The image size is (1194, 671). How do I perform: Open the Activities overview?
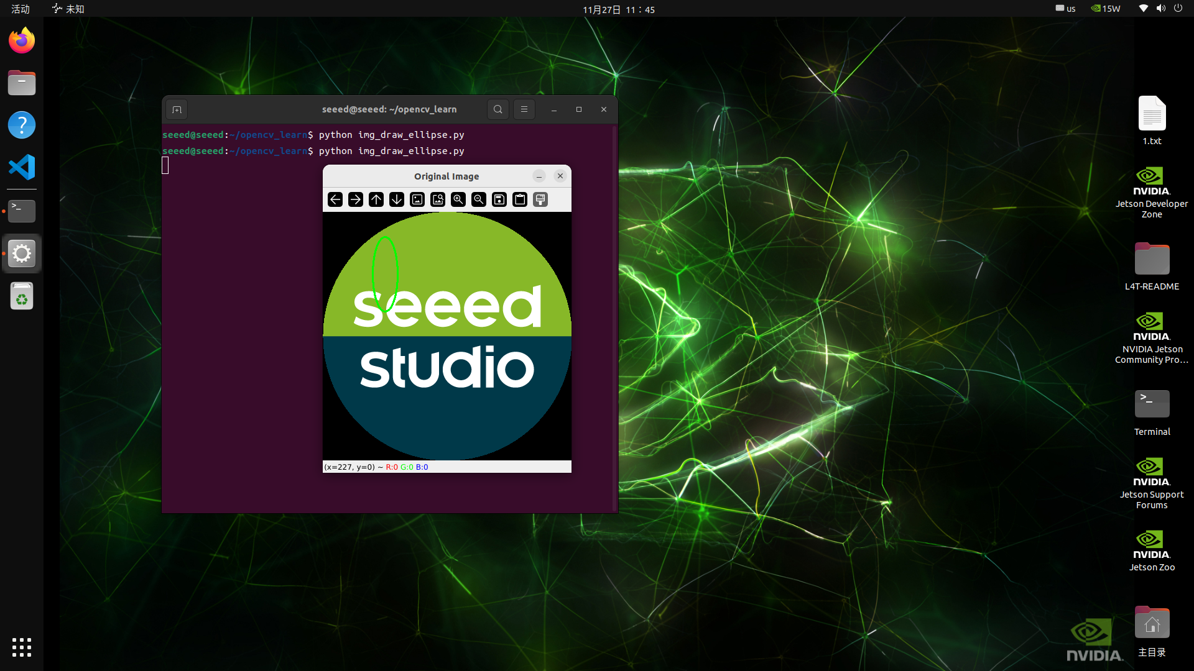coord(21,9)
